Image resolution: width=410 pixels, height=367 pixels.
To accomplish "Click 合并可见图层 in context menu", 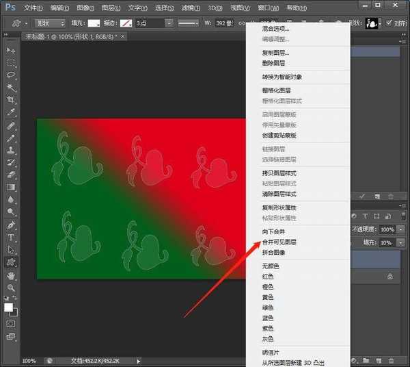I will 279,242.
